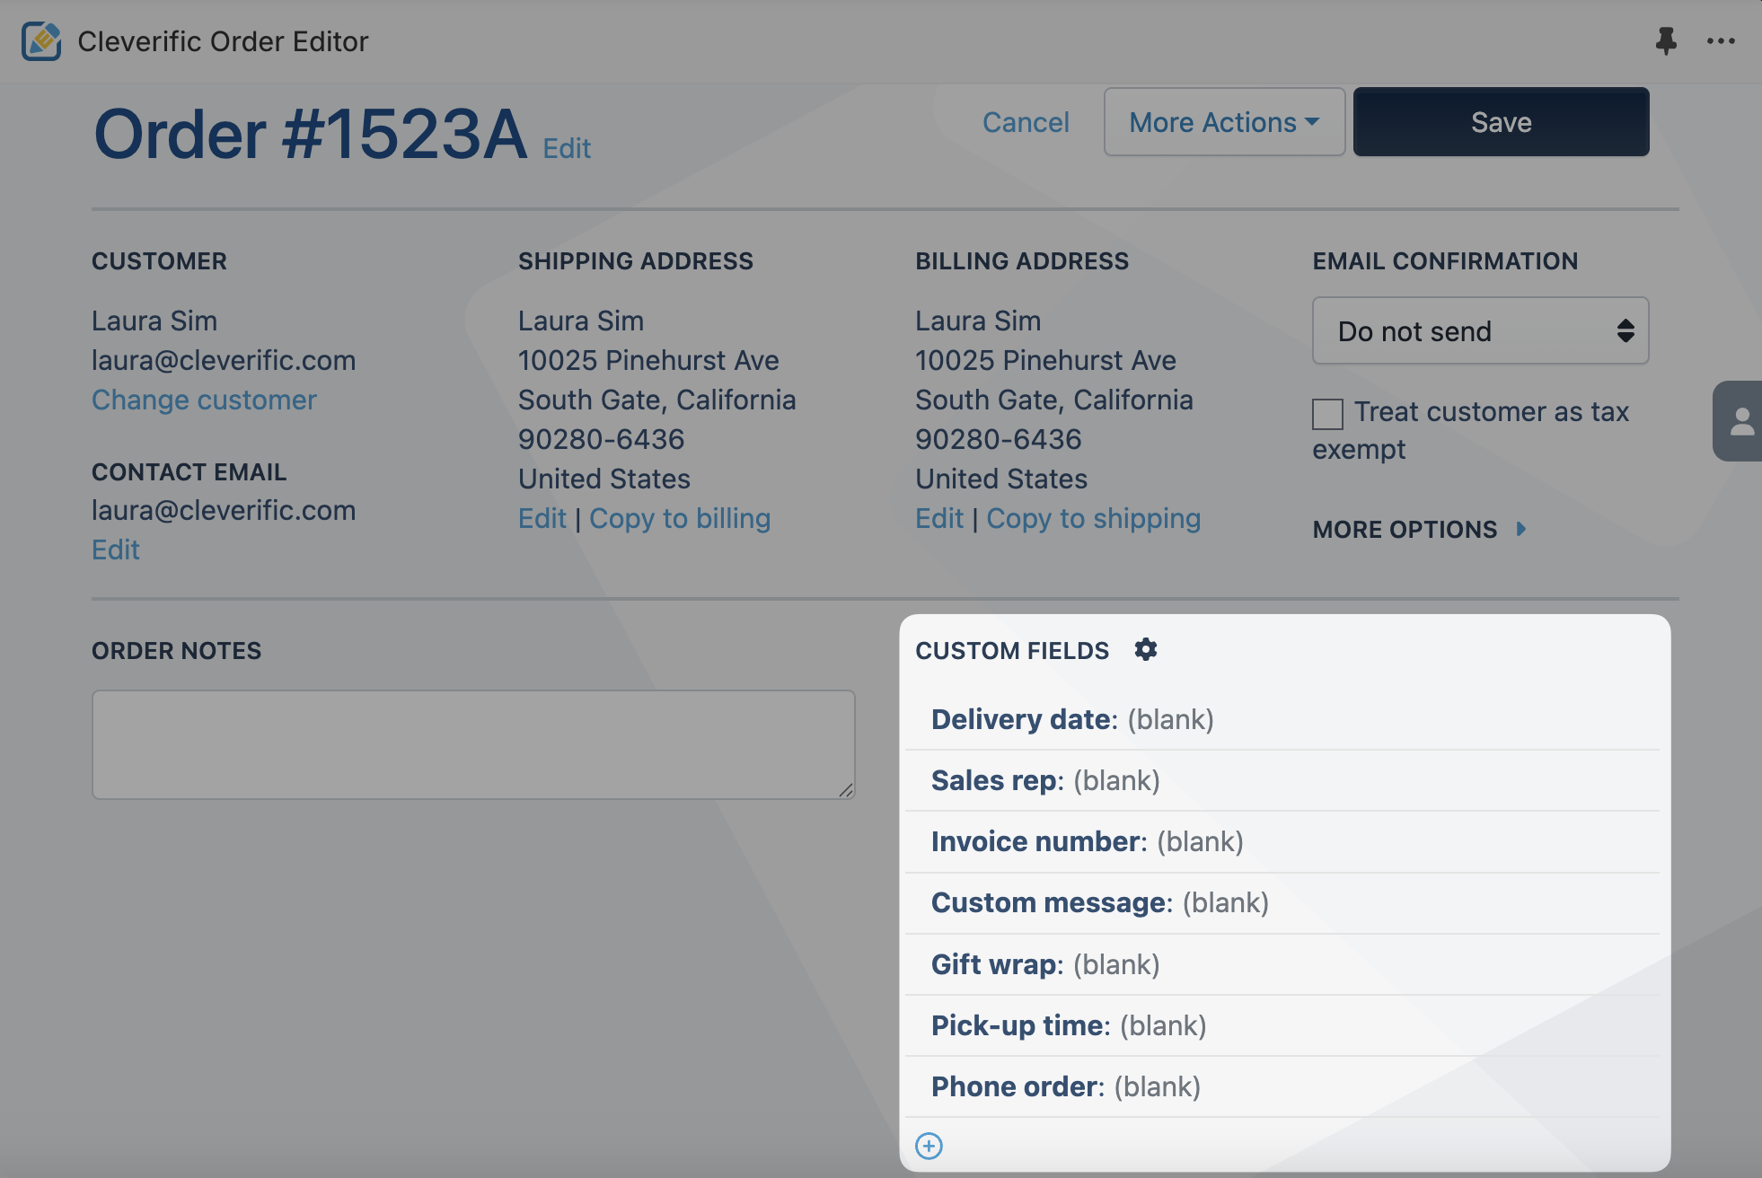1762x1178 pixels.
Task: Open the customer side panel tab
Action: pyautogui.click(x=1739, y=421)
